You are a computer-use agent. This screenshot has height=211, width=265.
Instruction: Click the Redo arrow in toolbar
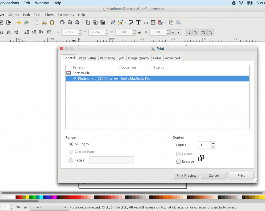coord(26,23)
